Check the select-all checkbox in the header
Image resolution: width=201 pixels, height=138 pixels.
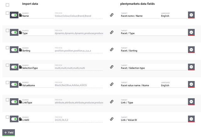click(8, 5)
